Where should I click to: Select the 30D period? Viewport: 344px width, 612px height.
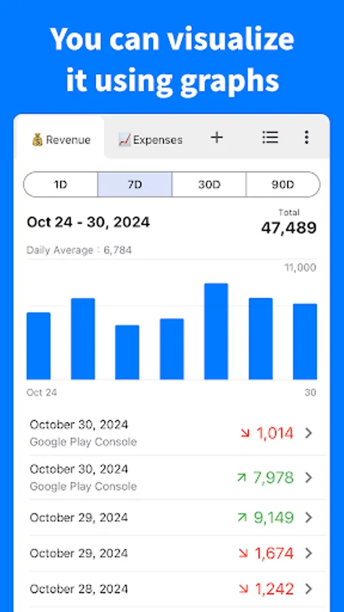point(209,184)
